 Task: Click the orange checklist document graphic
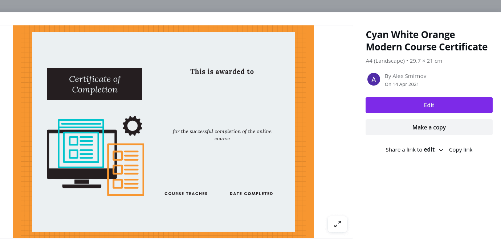pos(126,170)
